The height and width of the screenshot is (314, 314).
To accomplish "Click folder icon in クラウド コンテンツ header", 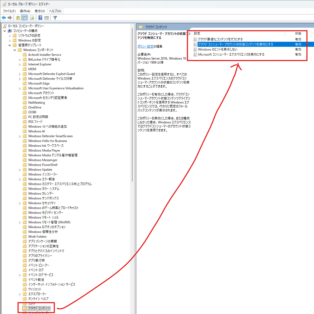I will 141,27.
